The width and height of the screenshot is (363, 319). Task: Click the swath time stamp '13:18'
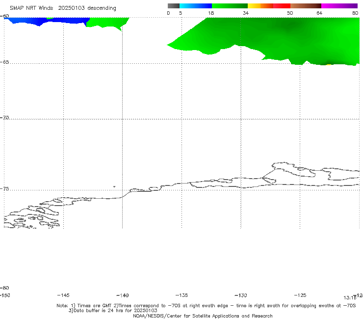click(x=350, y=298)
